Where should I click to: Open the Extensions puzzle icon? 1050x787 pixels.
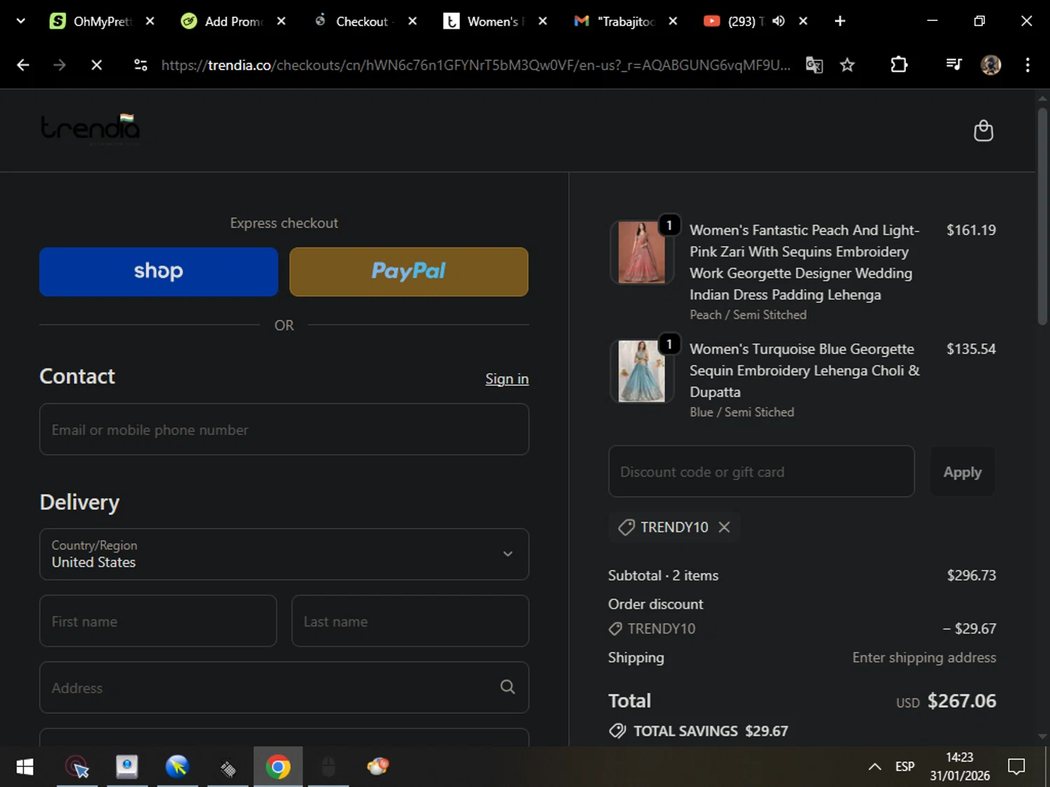(899, 65)
